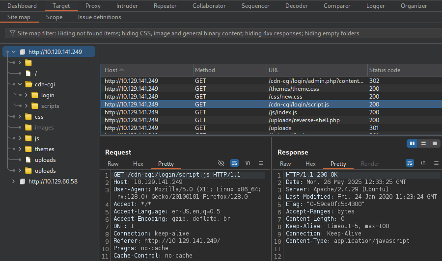Collapse the cdn-cgi folder

click(20, 84)
